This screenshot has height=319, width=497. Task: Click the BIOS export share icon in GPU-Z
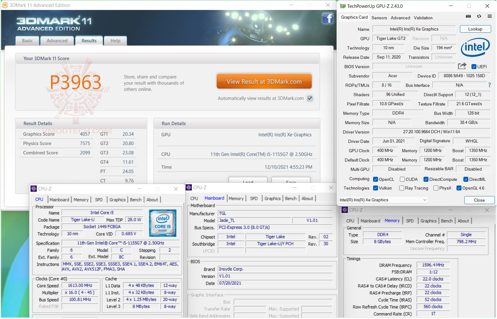point(462,66)
